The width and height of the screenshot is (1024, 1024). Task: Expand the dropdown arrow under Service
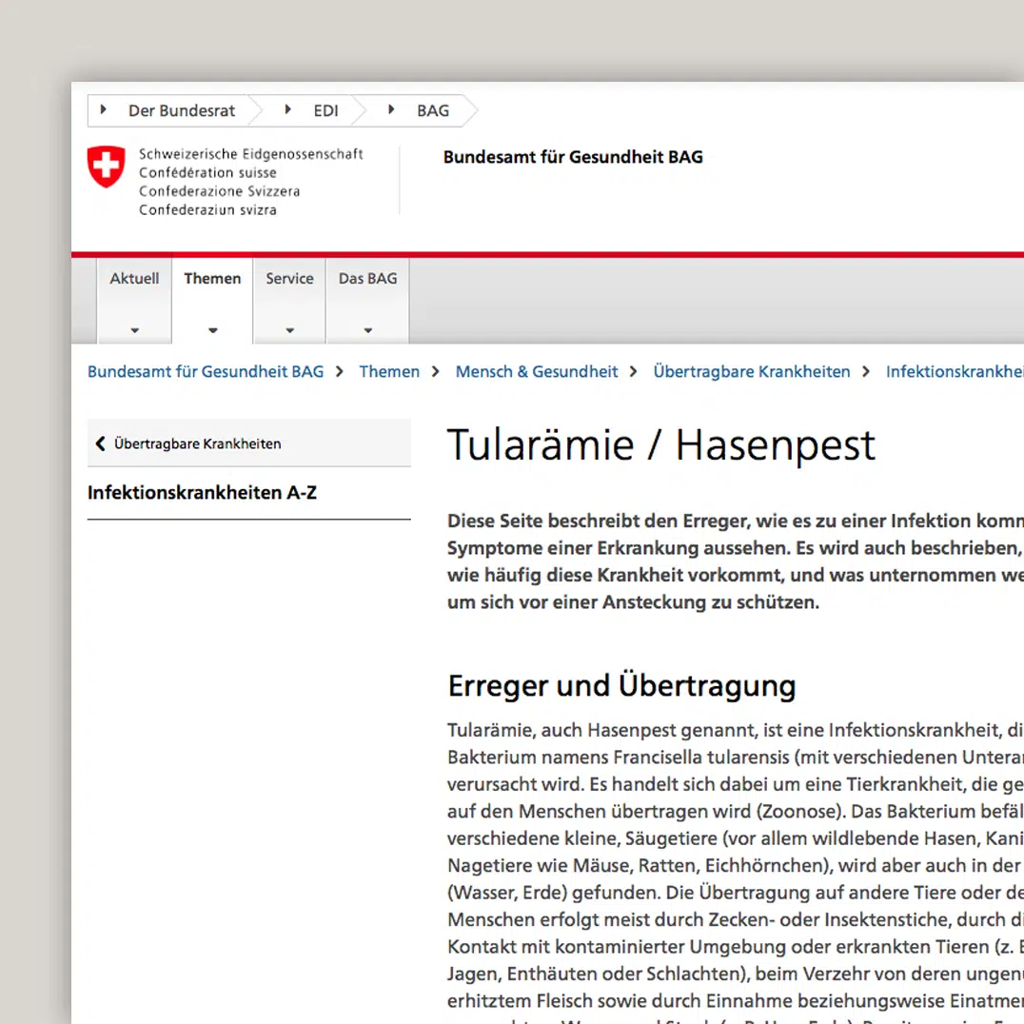[x=289, y=330]
